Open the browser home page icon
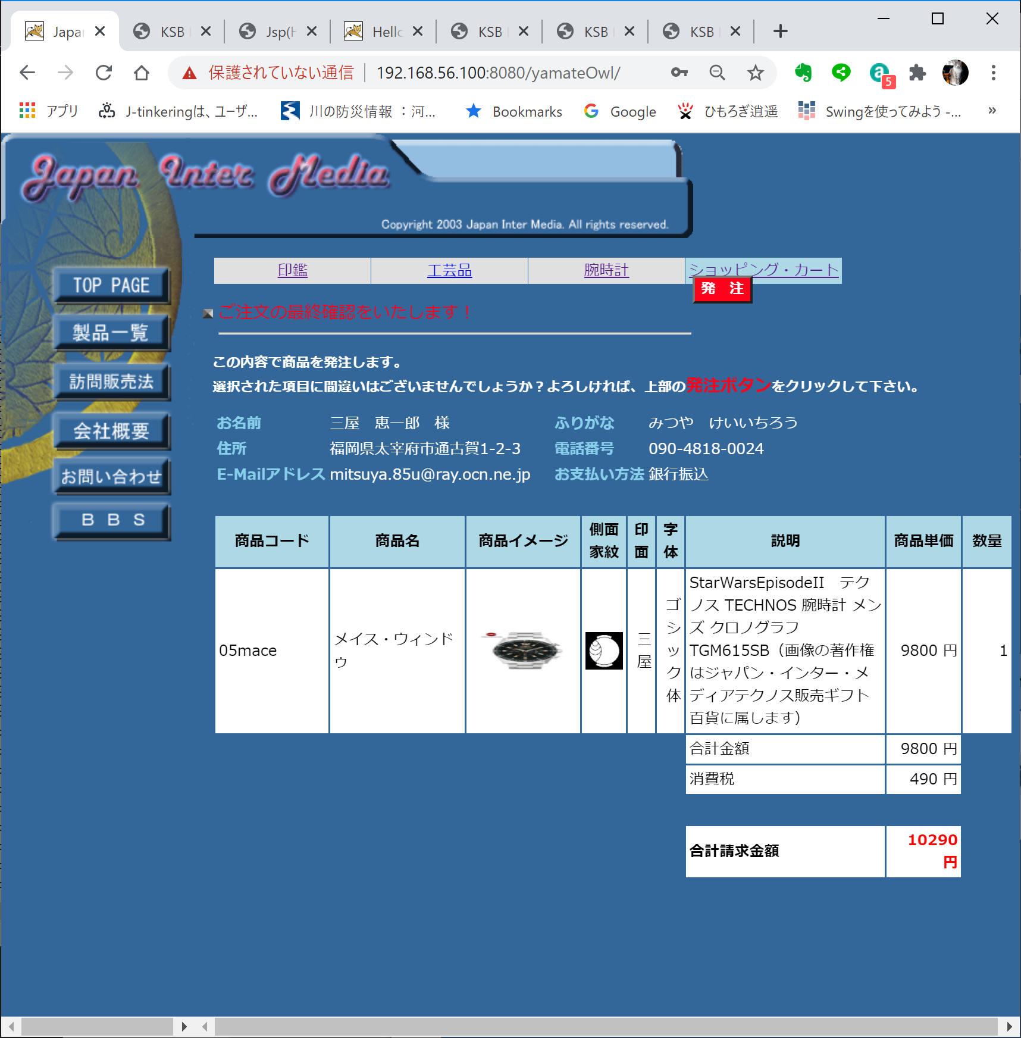1021x1038 pixels. tap(142, 73)
